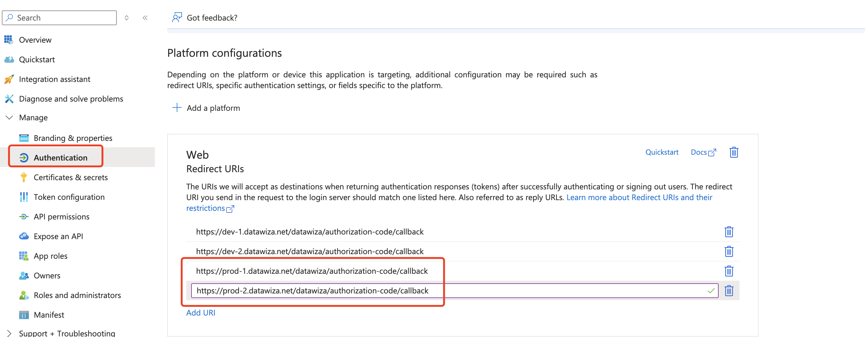
Task: Delete the prod-1.datawiza.net redirect URI
Action: 729,271
